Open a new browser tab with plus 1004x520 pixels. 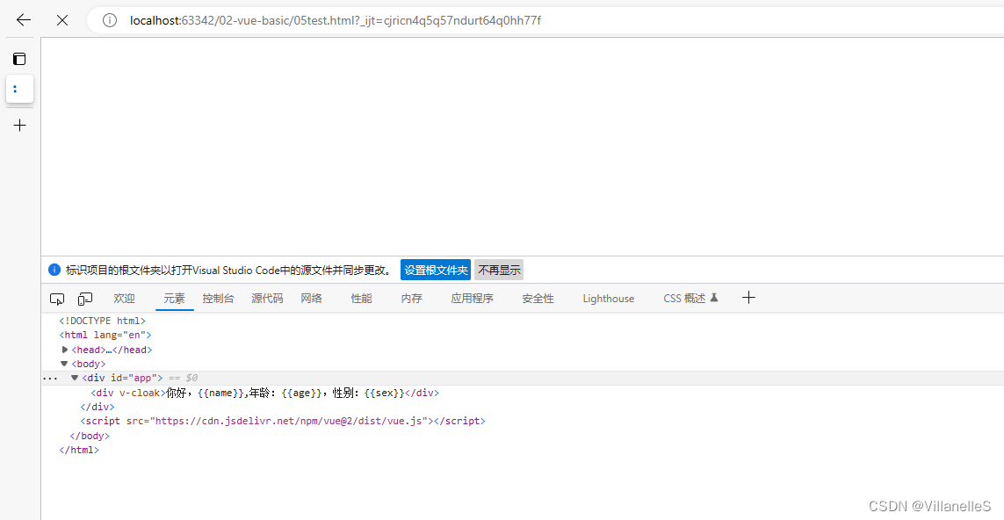(x=19, y=126)
